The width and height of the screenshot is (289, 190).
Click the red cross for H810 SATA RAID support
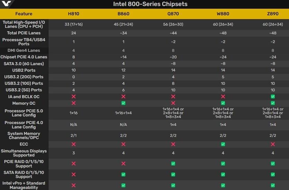(73, 174)
